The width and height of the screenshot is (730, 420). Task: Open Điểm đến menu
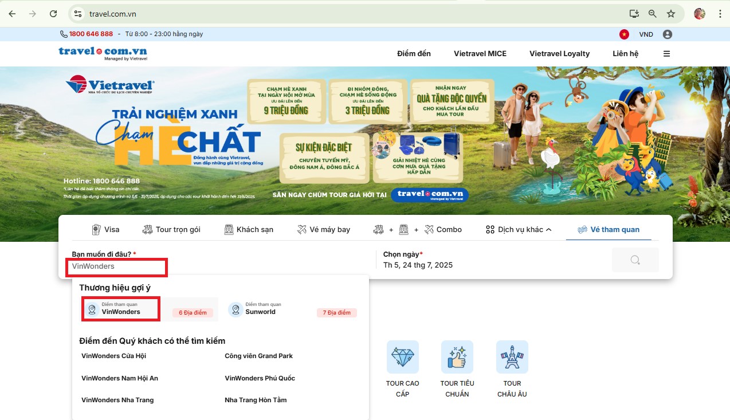[x=414, y=53]
